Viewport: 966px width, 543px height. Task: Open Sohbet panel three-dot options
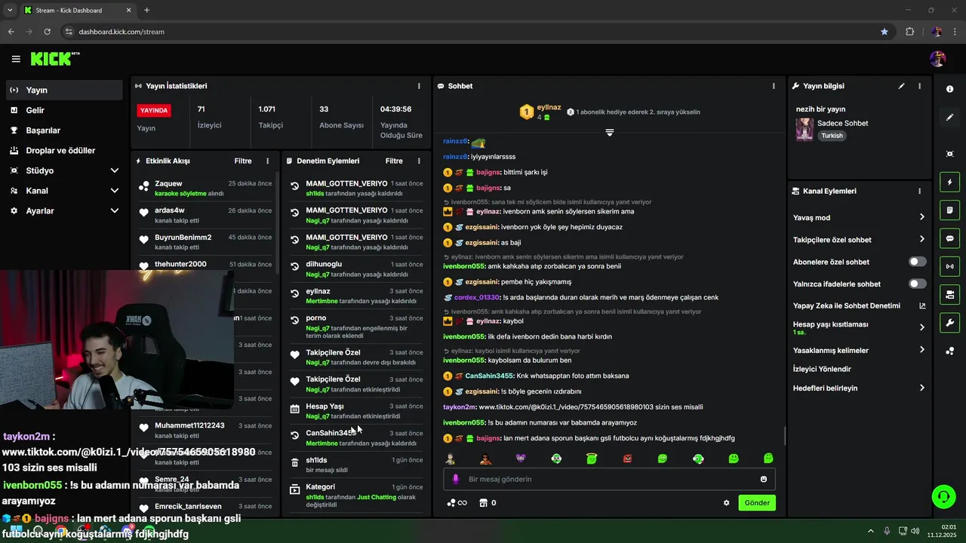coord(774,86)
